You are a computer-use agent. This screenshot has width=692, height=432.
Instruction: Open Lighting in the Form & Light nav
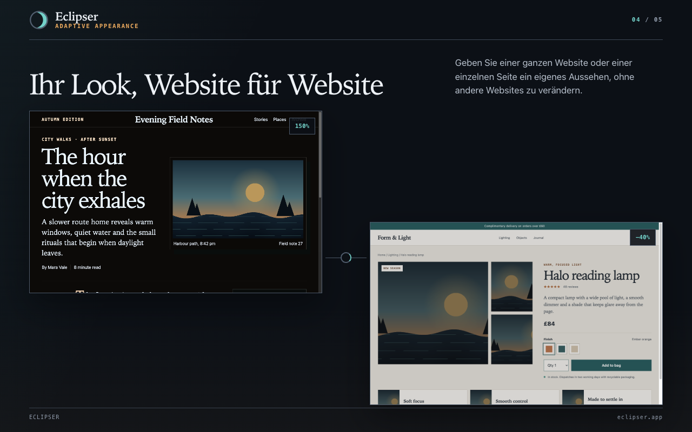504,238
